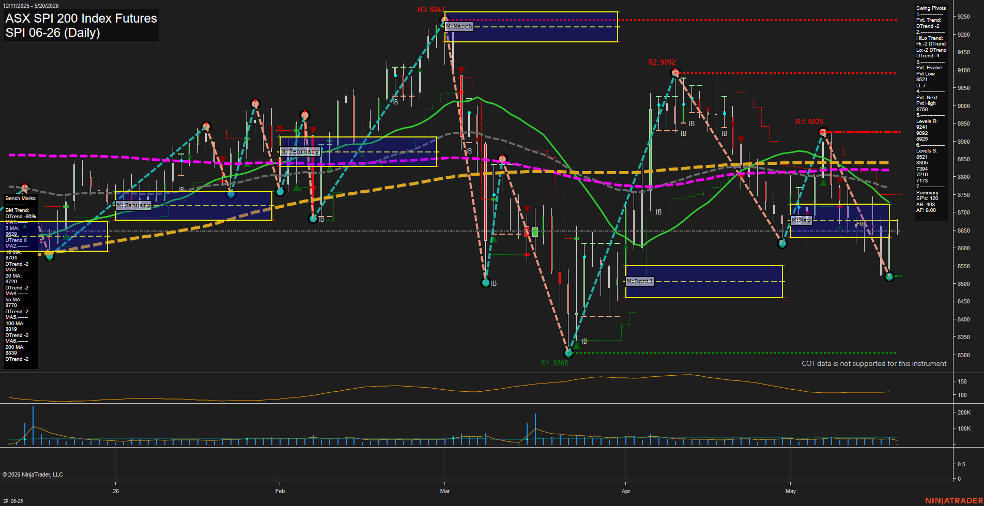Click the 8650 price on the price axis
Viewport: 984px width, 506px height.
pyautogui.click(x=964, y=231)
